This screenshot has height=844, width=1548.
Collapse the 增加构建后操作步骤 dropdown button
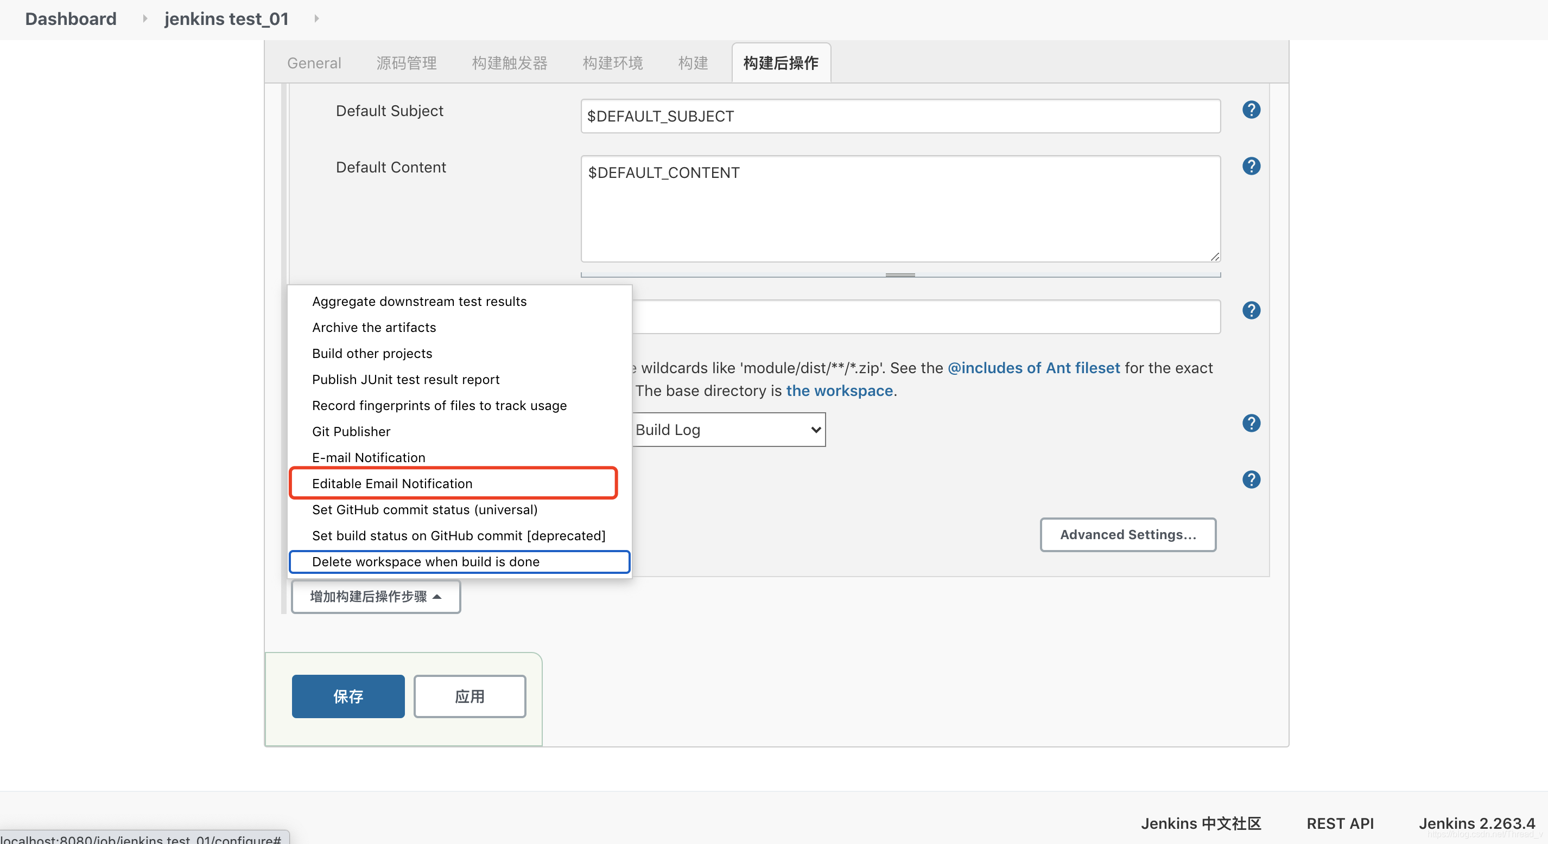376,597
